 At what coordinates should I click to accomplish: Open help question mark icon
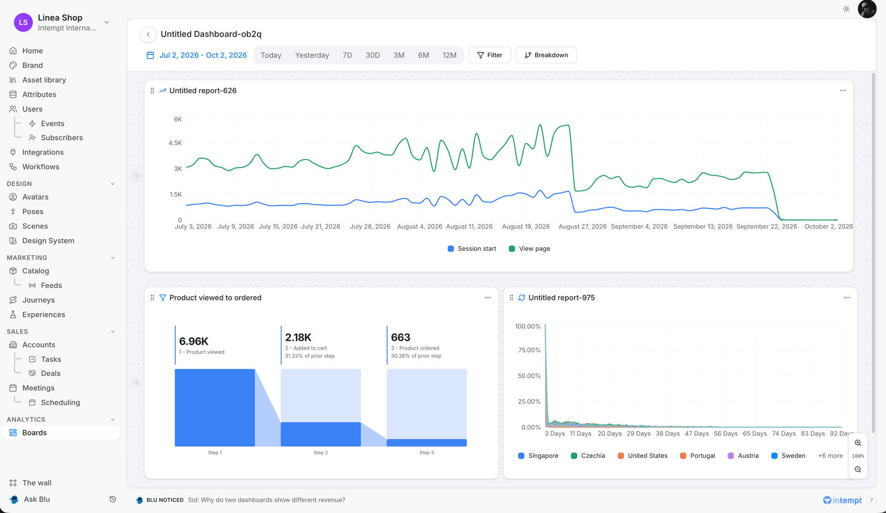(871, 500)
